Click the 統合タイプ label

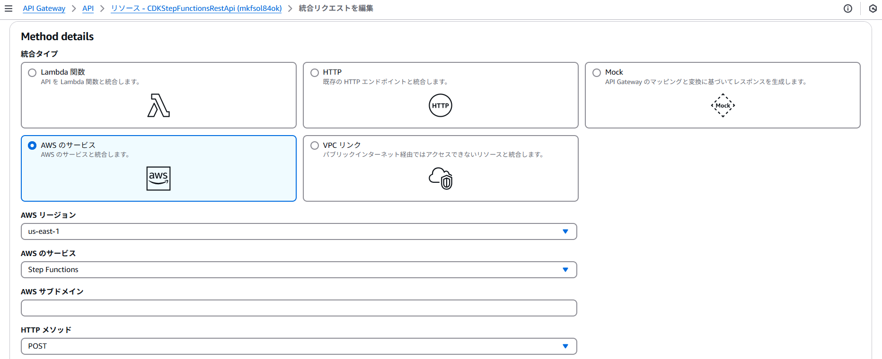point(39,54)
